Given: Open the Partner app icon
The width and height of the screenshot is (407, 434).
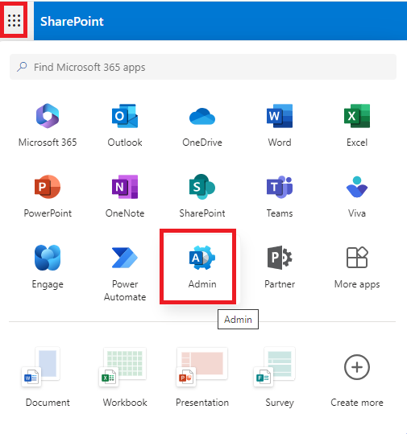Looking at the screenshot, I should [280, 258].
